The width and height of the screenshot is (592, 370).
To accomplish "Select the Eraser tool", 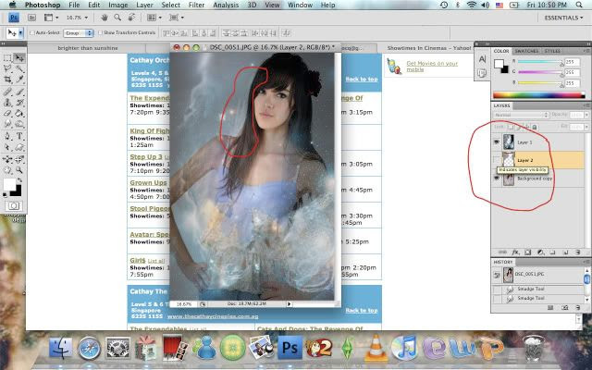I will pyautogui.click(x=7, y=113).
